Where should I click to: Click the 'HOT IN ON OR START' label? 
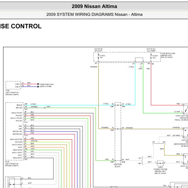point(98,50)
